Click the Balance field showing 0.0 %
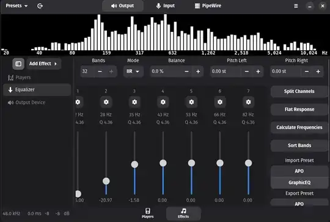The height and width of the screenshot is (222, 330). point(166,72)
